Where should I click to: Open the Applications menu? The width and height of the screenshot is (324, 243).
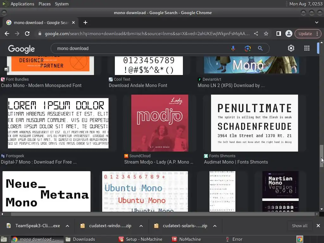[x=22, y=4]
